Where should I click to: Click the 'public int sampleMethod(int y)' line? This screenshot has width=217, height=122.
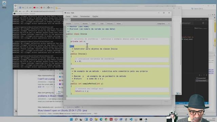87,84
